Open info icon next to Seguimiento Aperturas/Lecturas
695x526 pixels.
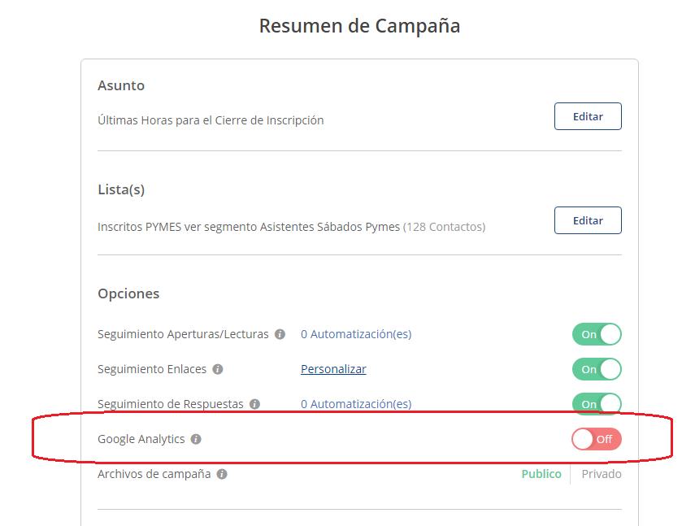tap(280, 334)
